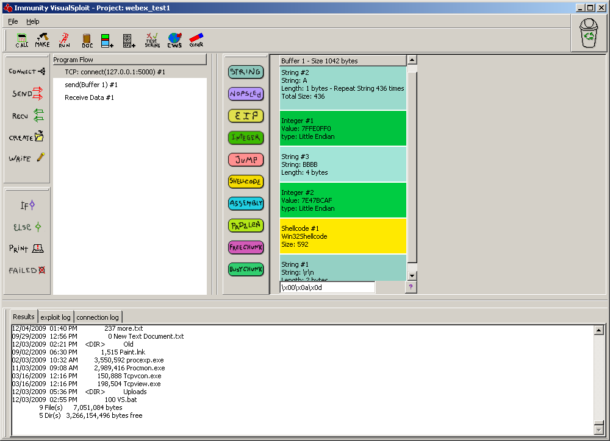Select the FAILED action
This screenshot has width=610, height=441.
27,270
